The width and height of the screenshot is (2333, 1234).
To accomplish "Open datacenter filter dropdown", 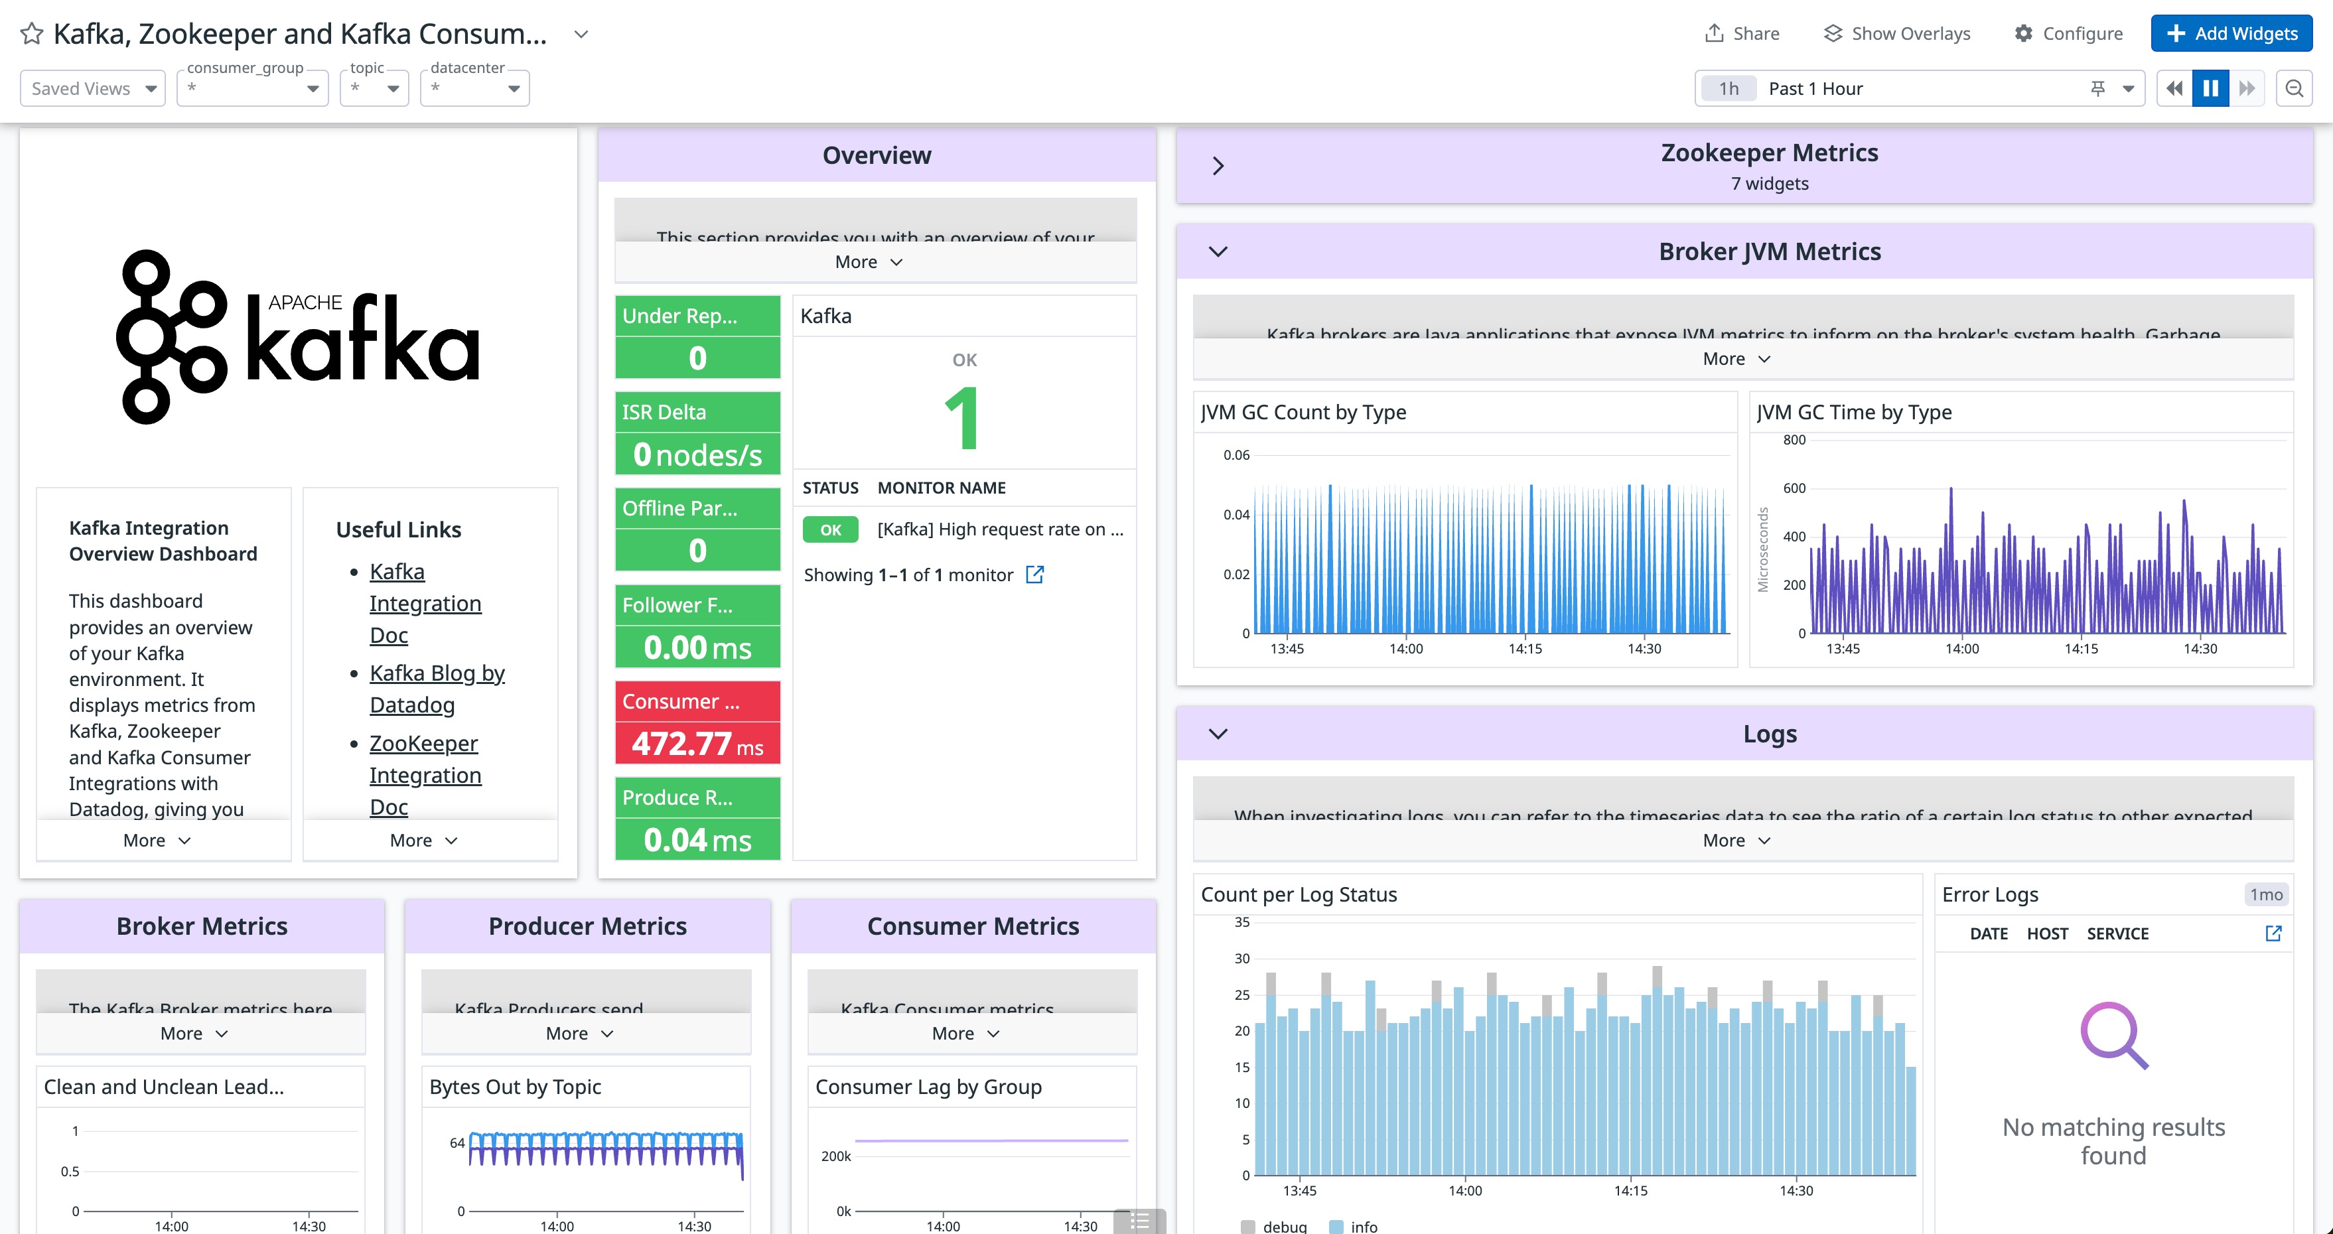I will (x=474, y=89).
